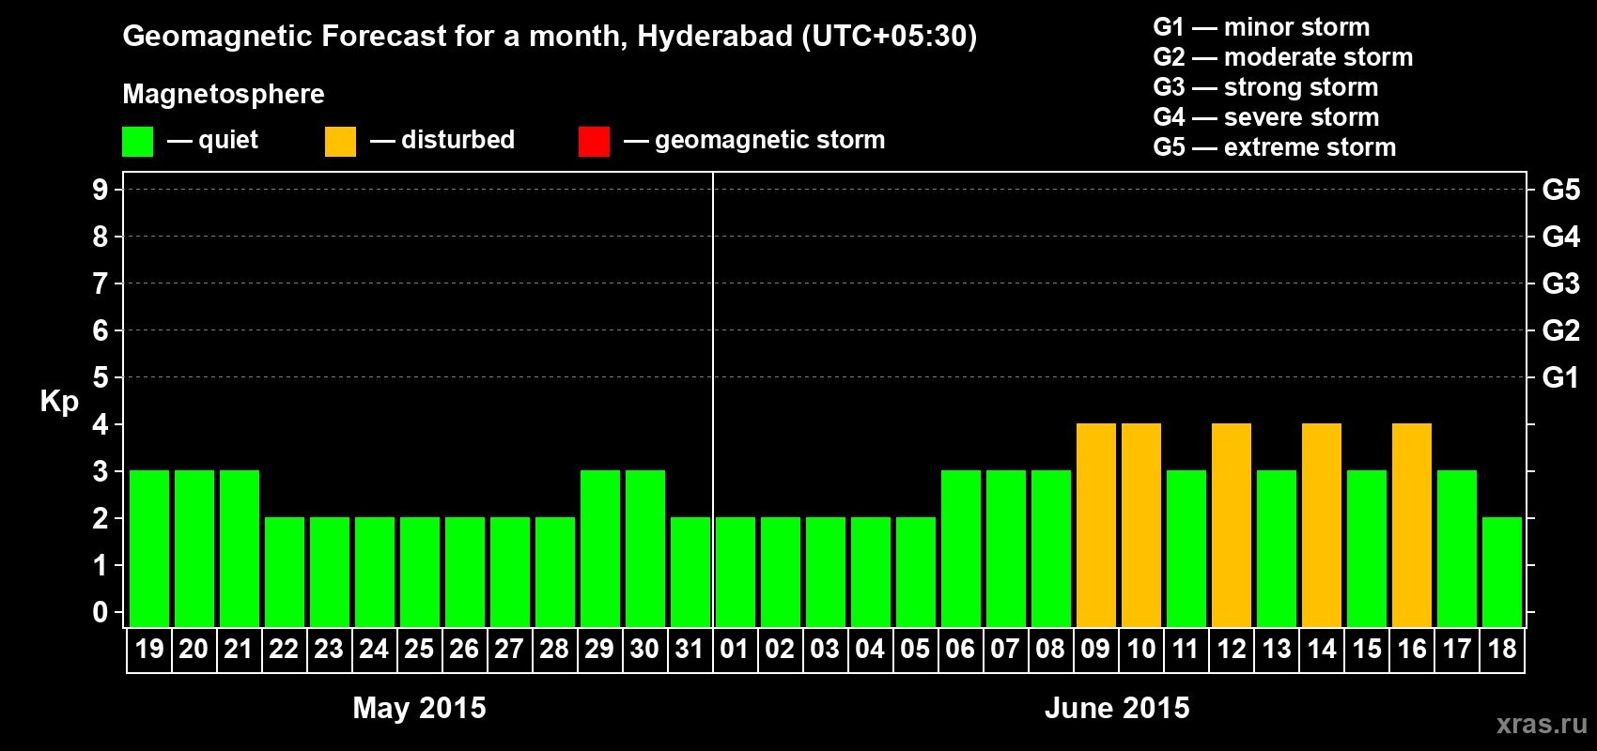The height and width of the screenshot is (751, 1597).
Task: Click the date label '17' on x-axis
Action: [x=1457, y=650]
